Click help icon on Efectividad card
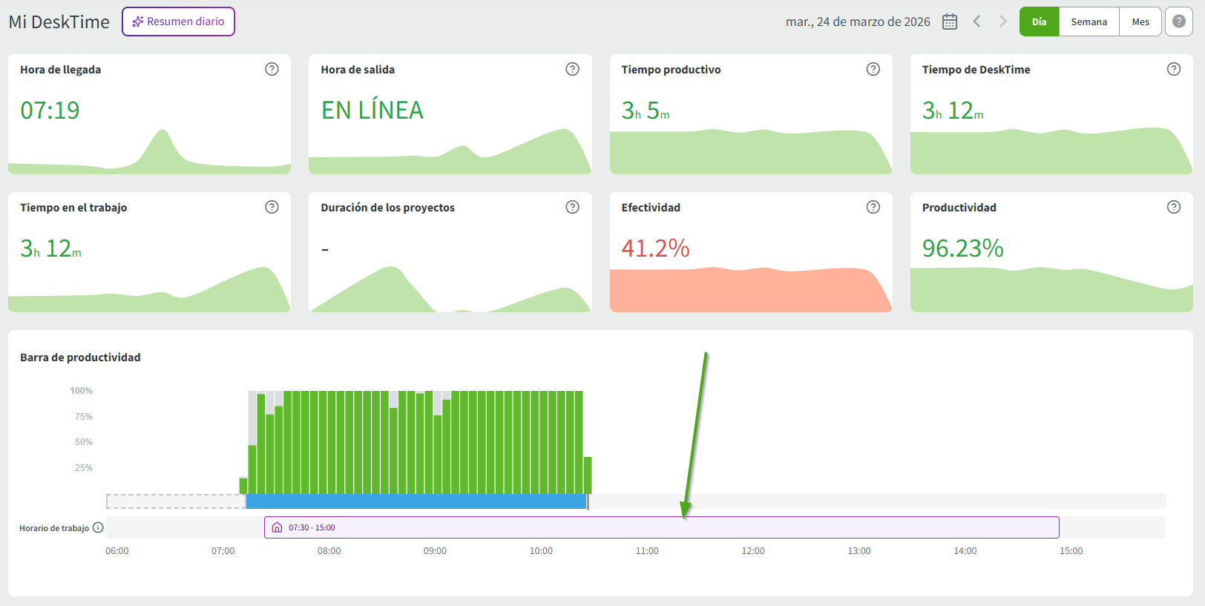The image size is (1205, 606). [x=873, y=207]
